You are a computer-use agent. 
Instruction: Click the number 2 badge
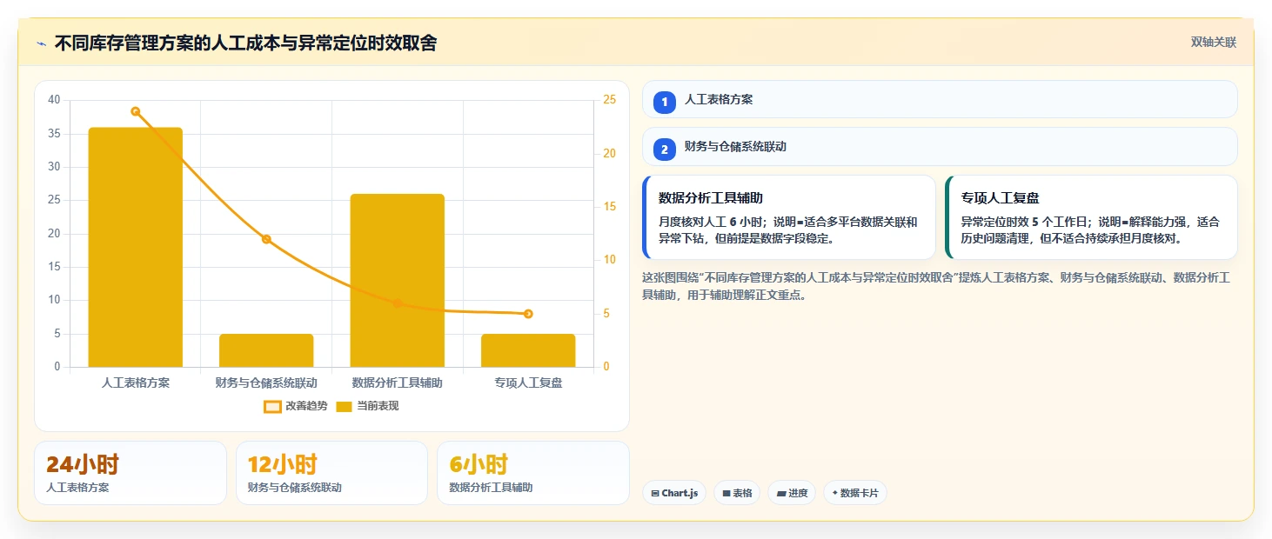coord(665,150)
